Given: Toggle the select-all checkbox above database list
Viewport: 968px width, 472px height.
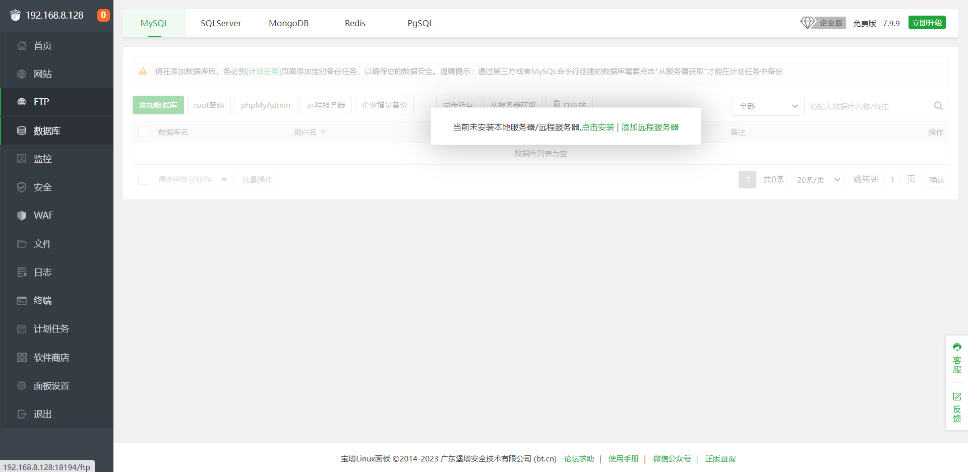Looking at the screenshot, I should (143, 132).
